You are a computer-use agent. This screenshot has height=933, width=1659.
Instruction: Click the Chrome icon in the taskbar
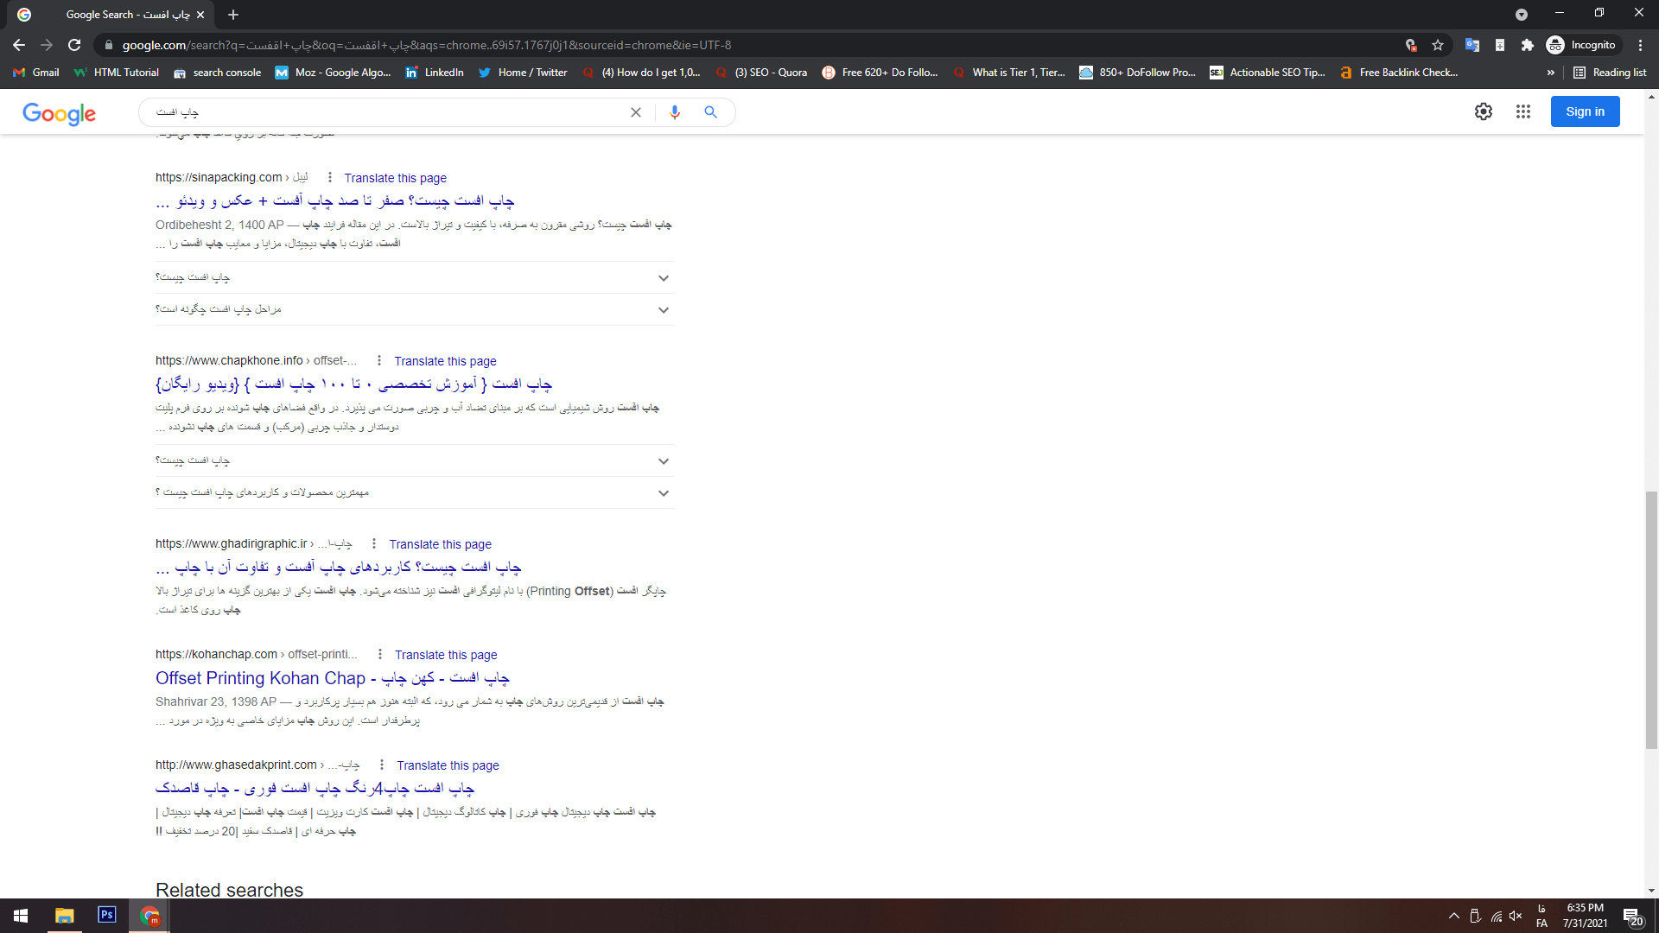pos(149,916)
